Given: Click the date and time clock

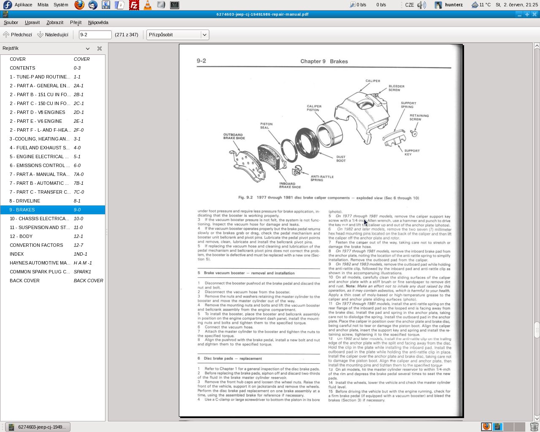Looking at the screenshot, I should point(517,5).
